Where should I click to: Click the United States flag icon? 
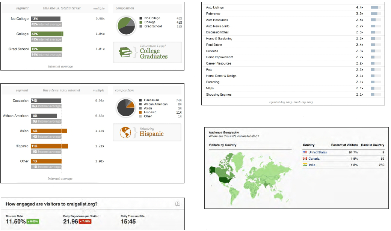click(305, 152)
